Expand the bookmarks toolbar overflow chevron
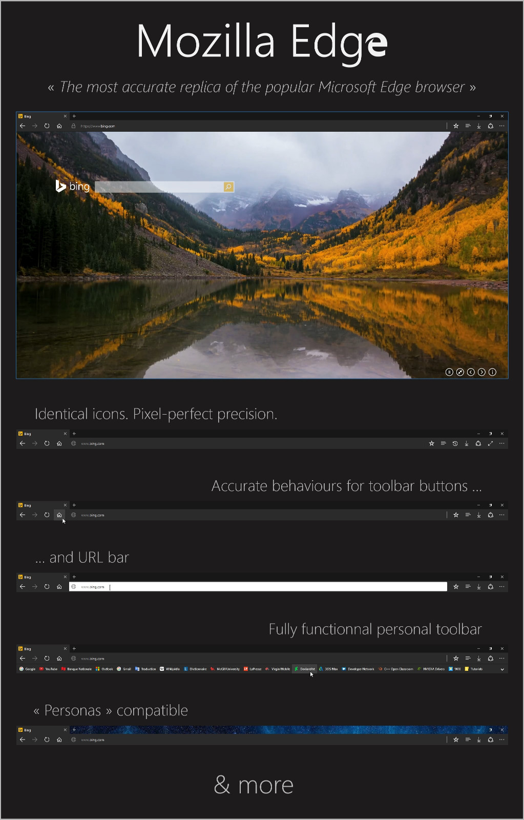 point(502,669)
